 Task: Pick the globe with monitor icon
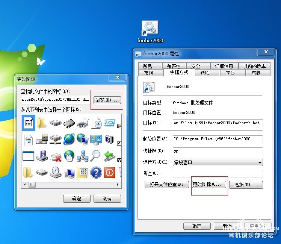(x=82, y=139)
